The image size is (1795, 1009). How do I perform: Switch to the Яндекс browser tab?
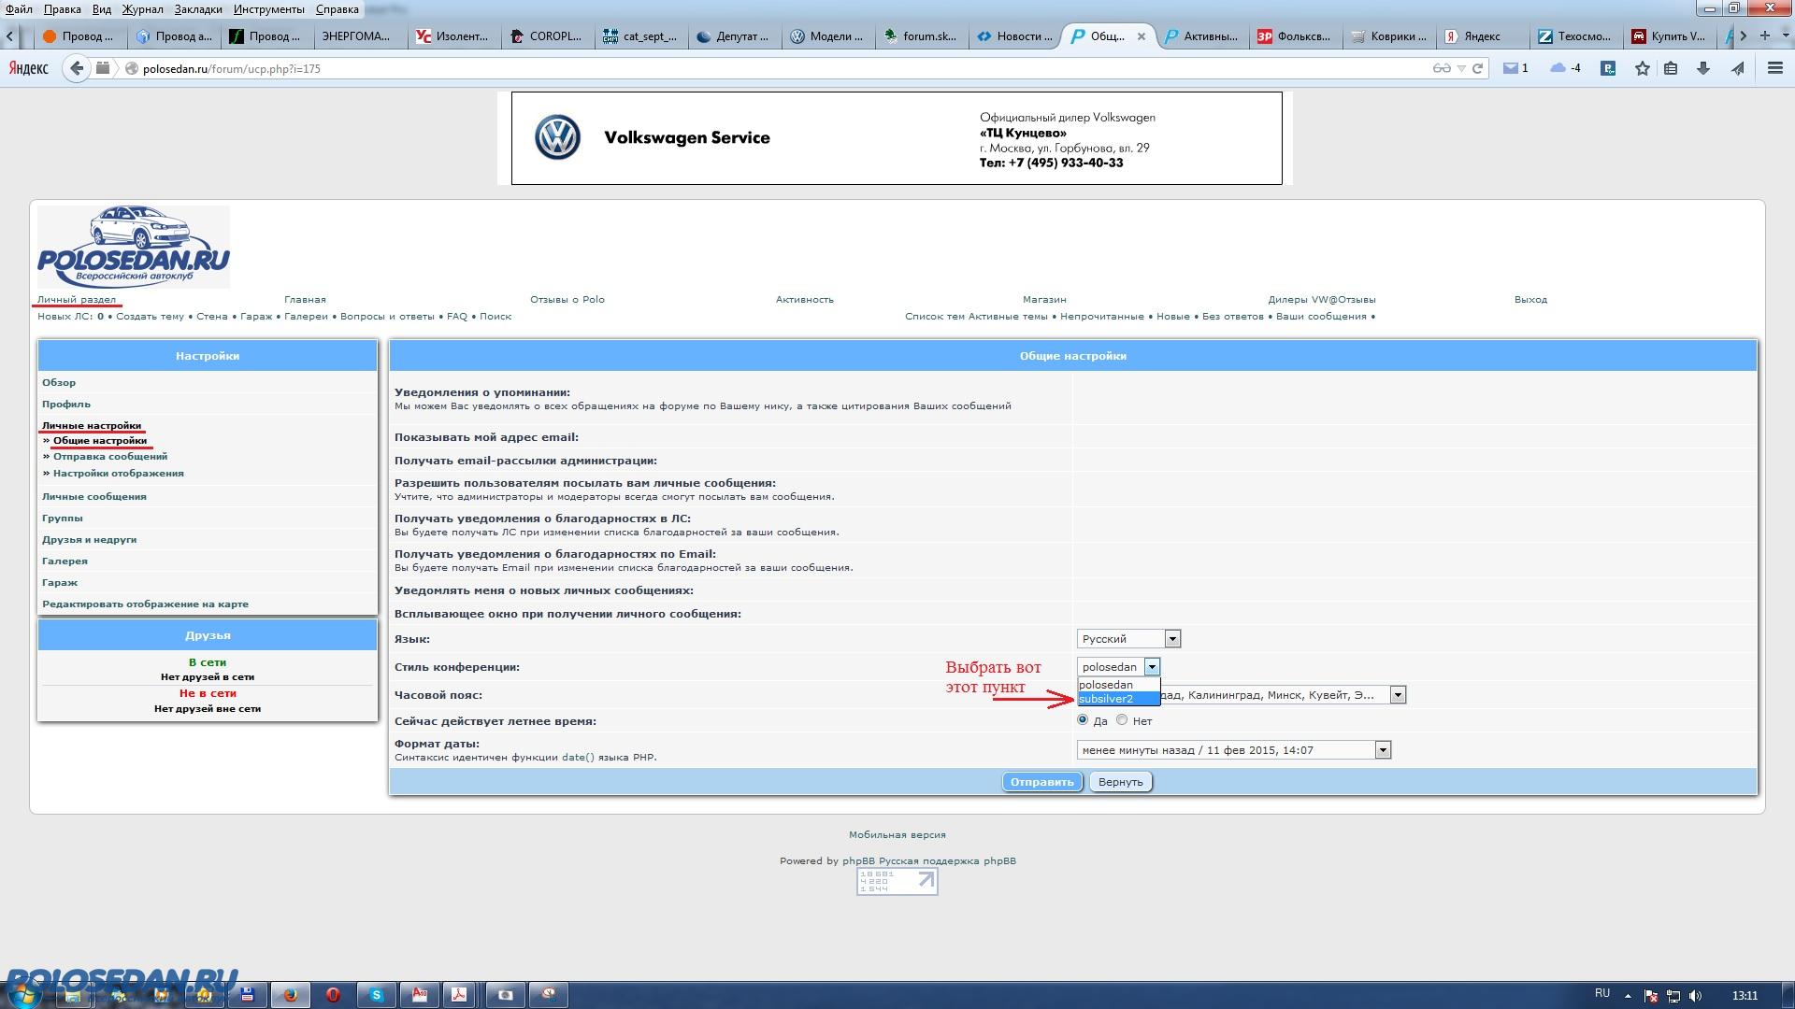coord(1482,36)
